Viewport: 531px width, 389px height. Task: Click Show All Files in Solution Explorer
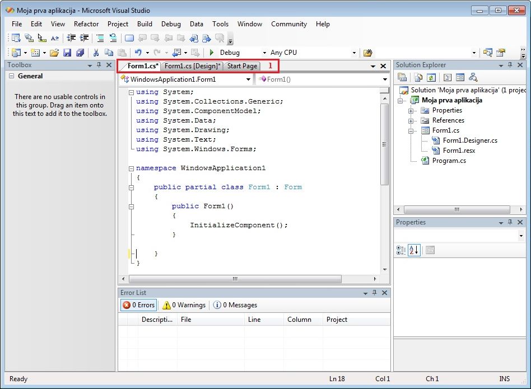pos(418,77)
